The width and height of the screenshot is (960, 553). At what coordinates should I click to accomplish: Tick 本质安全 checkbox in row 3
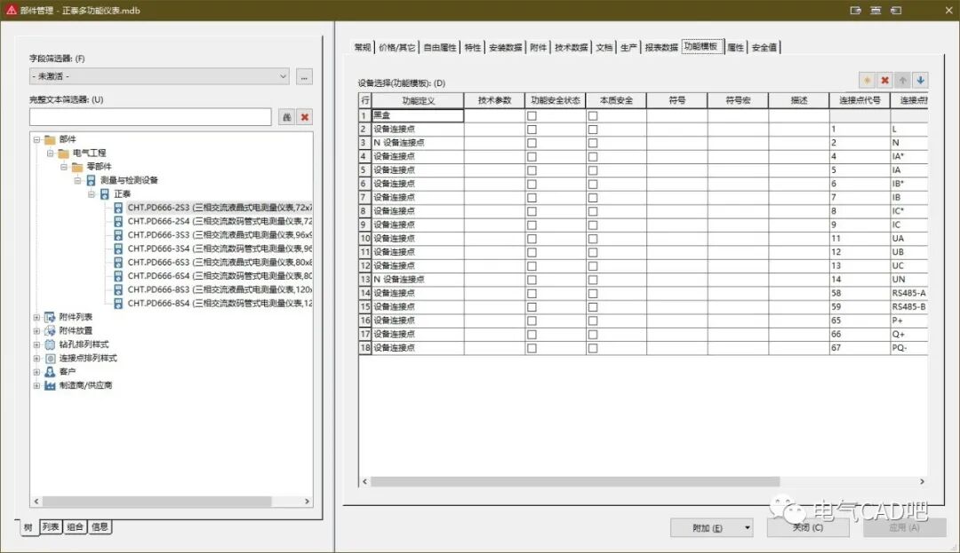tap(593, 143)
